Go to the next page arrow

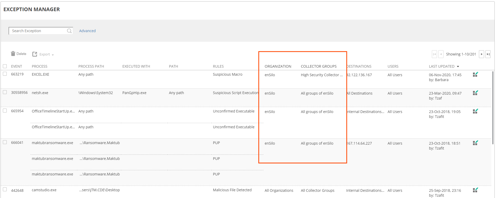click(482, 54)
